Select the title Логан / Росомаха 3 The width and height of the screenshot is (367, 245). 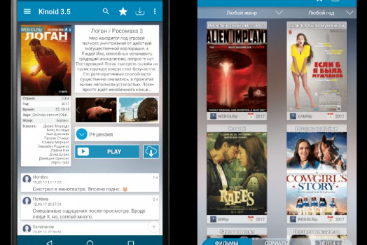click(117, 31)
